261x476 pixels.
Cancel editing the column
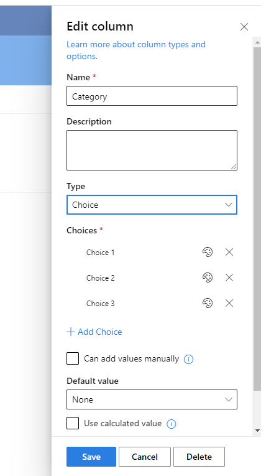click(145, 457)
